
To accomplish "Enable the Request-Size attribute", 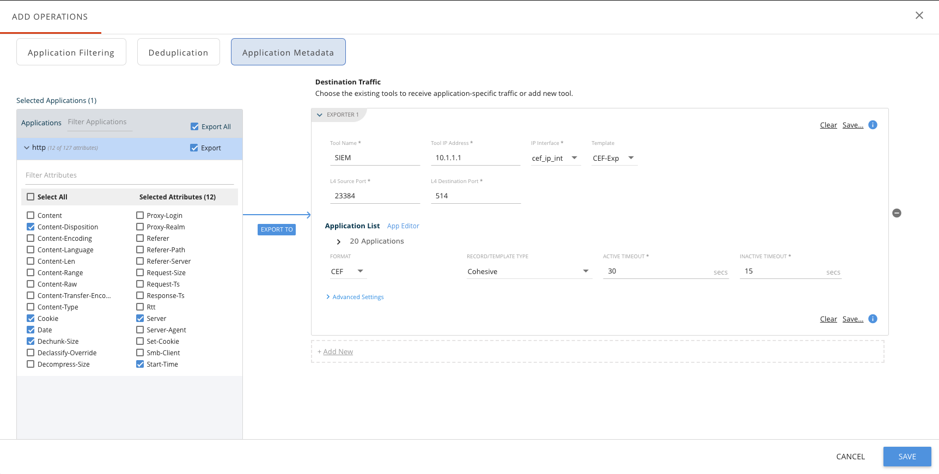I will coord(140,272).
